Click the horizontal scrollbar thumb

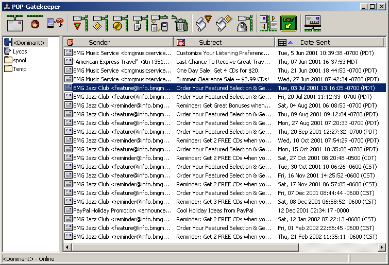[185, 247]
